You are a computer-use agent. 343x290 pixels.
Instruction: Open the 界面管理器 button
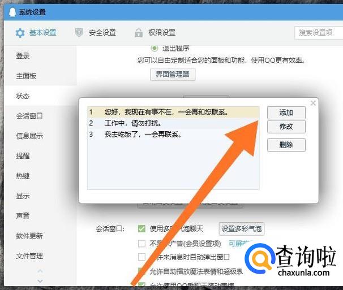coord(173,74)
